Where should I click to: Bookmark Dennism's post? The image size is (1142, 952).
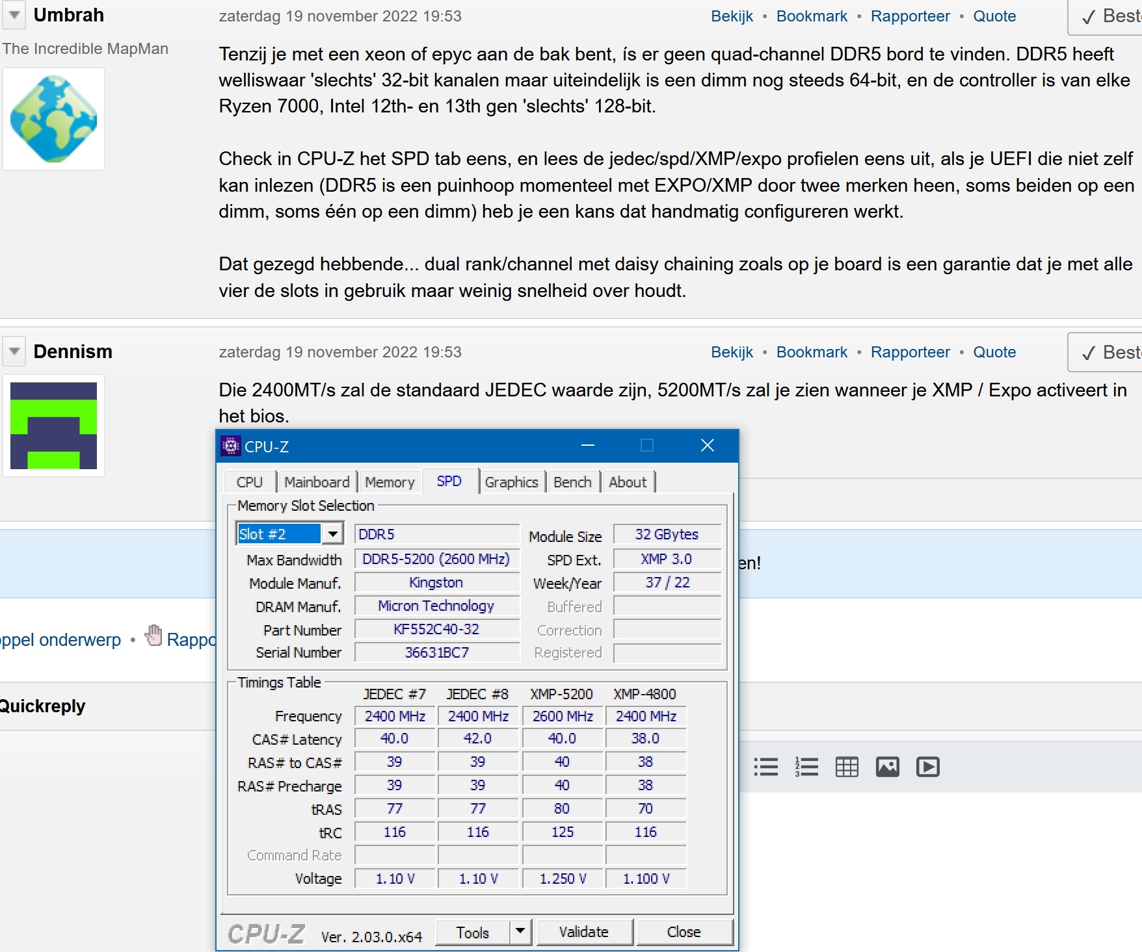pyautogui.click(x=812, y=352)
